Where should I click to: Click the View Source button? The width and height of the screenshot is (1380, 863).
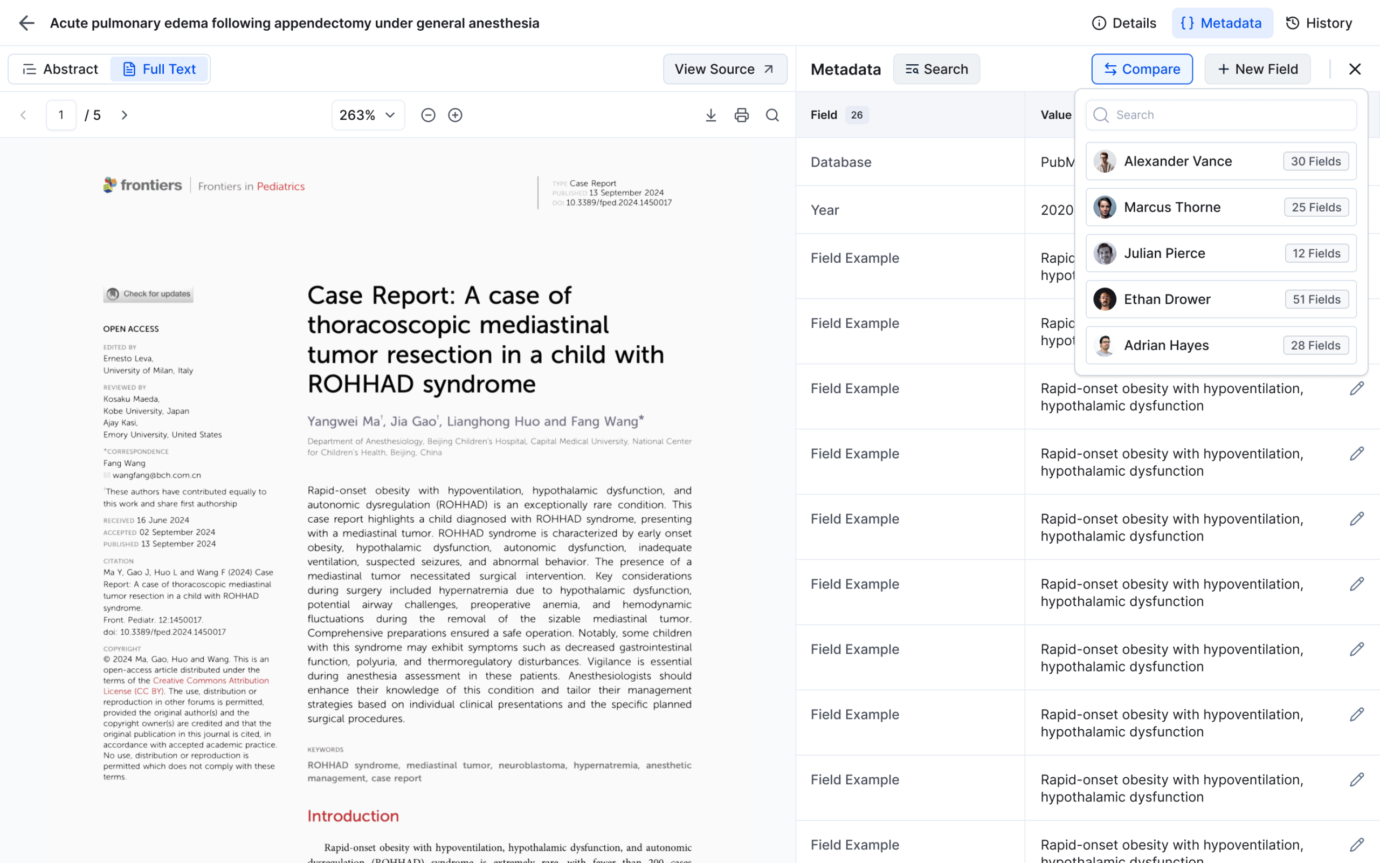[x=725, y=69]
